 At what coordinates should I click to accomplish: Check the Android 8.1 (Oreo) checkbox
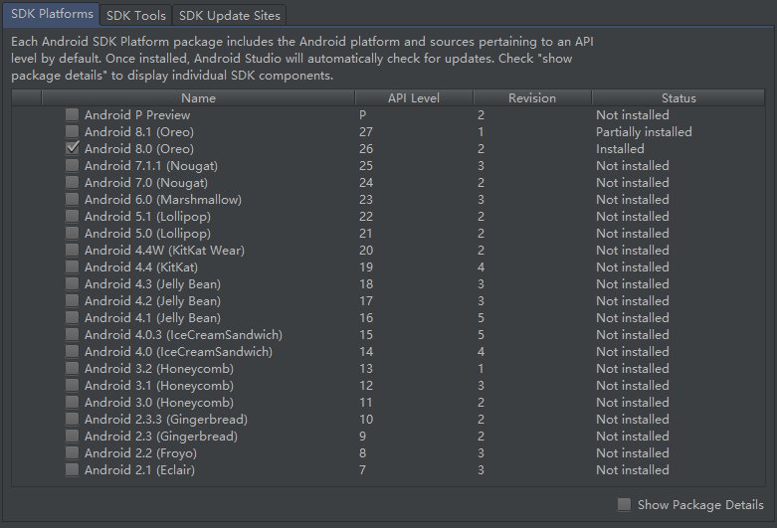[x=73, y=132]
